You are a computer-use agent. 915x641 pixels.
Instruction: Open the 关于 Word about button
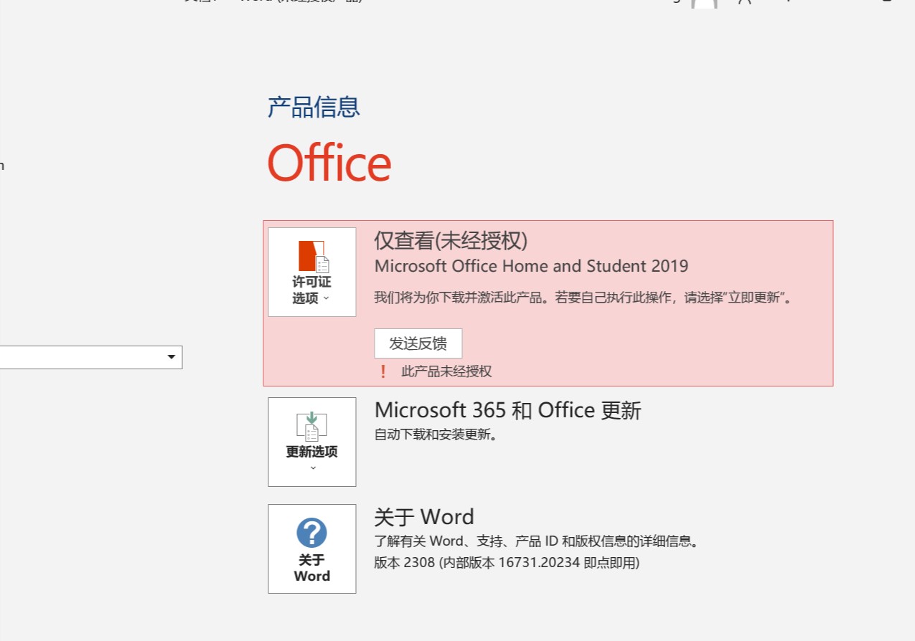coord(312,549)
